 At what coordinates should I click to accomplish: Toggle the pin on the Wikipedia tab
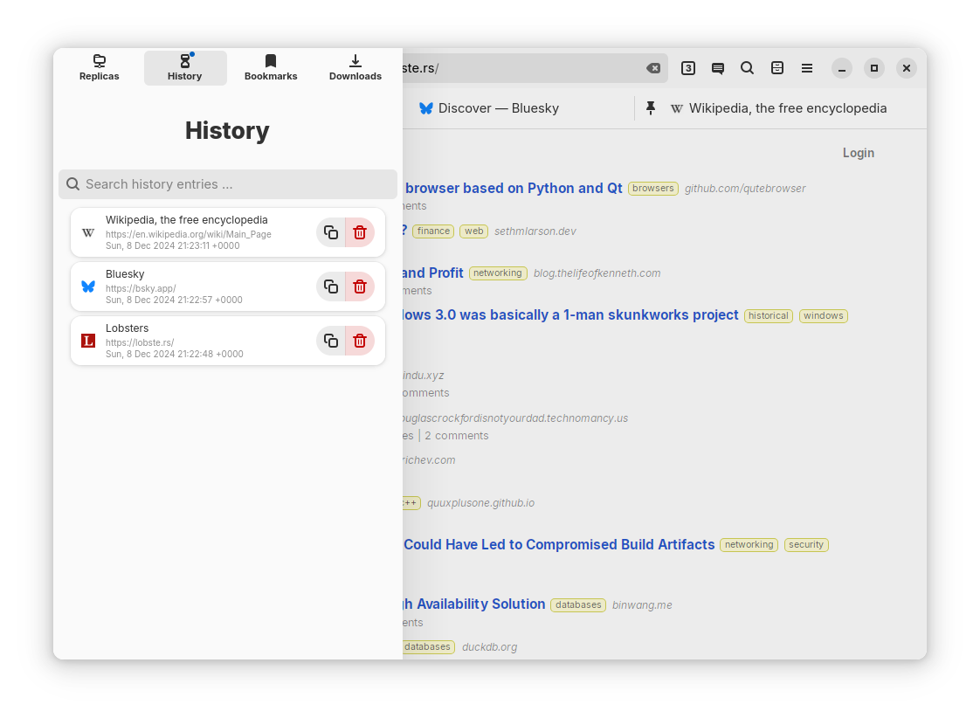pyautogui.click(x=651, y=108)
